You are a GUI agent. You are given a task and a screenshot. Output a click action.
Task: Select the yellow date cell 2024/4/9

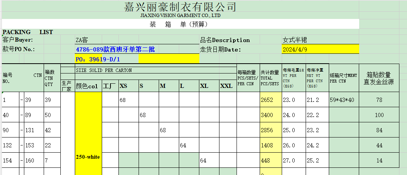click(295, 49)
